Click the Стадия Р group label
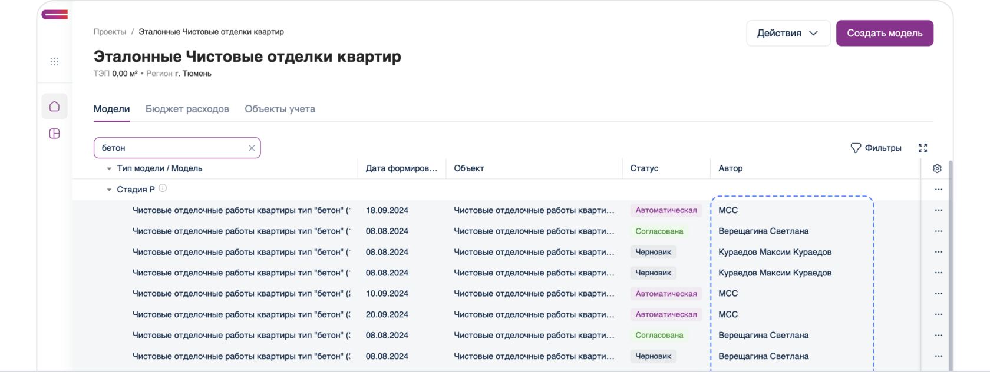 tap(136, 190)
